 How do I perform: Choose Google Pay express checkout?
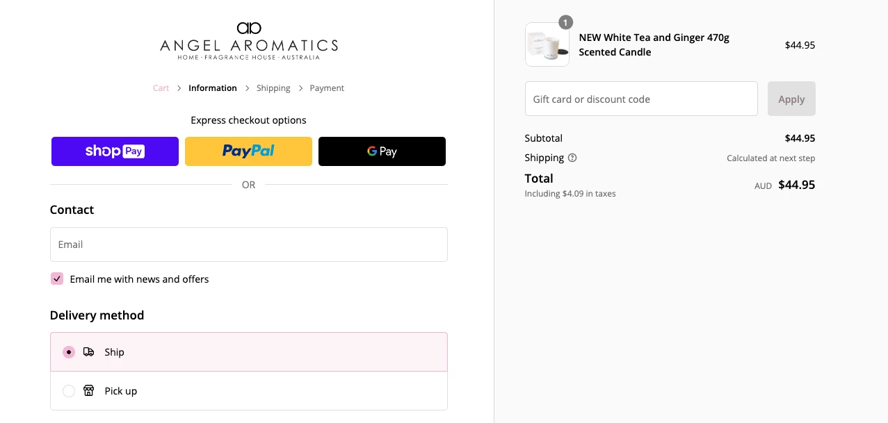tap(382, 151)
